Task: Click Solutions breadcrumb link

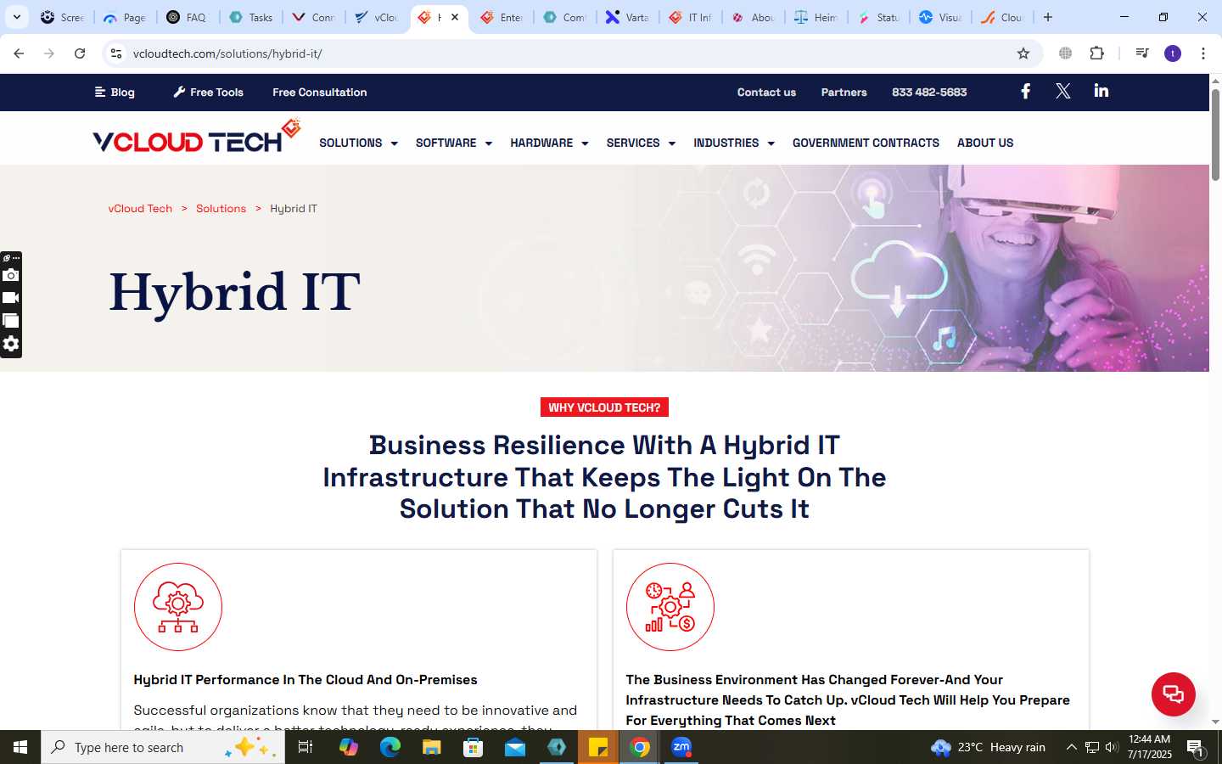Action: (221, 208)
